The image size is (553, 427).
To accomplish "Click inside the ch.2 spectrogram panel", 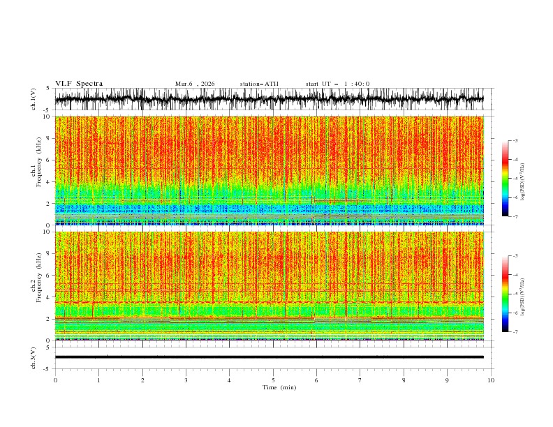I will click(x=269, y=286).
